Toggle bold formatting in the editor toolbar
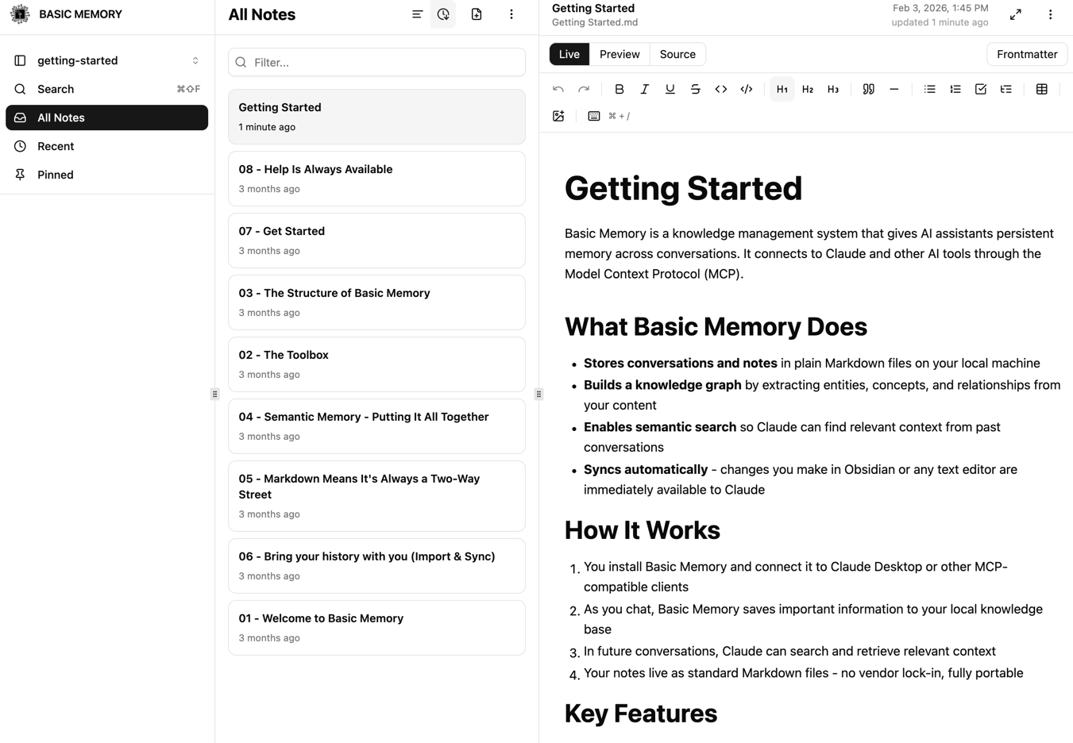Image resolution: width=1073 pixels, height=743 pixels. point(619,89)
